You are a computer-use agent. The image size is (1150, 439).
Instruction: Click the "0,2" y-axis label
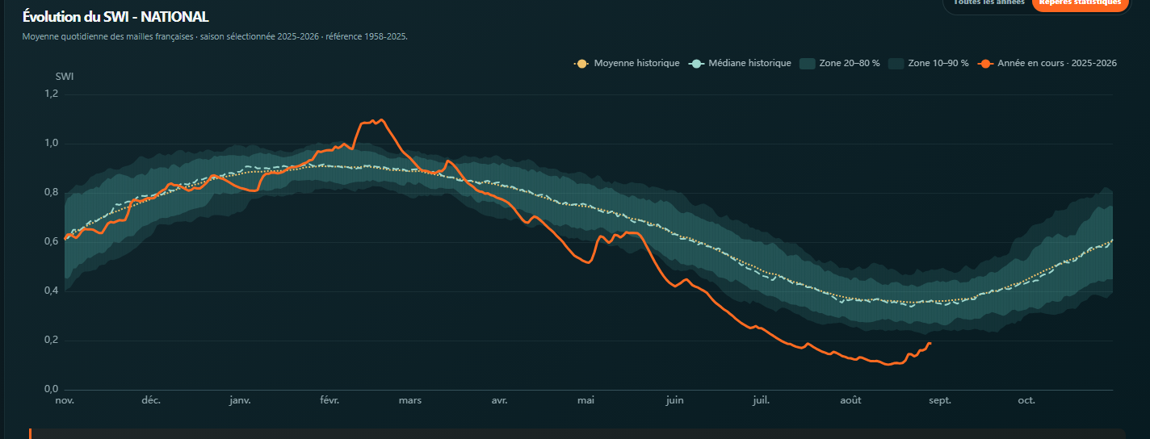click(x=51, y=340)
